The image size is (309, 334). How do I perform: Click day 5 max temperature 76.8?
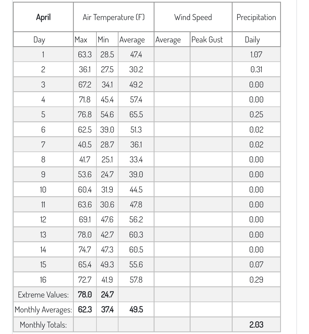pos(85,114)
